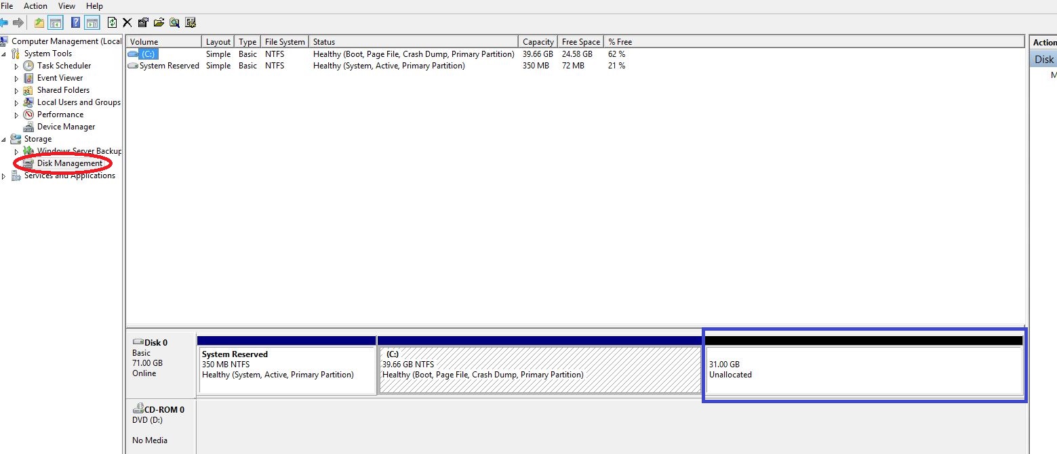This screenshot has width=1057, height=454.
Task: Click the Task Scheduler clock icon
Action: pyautogui.click(x=28, y=66)
